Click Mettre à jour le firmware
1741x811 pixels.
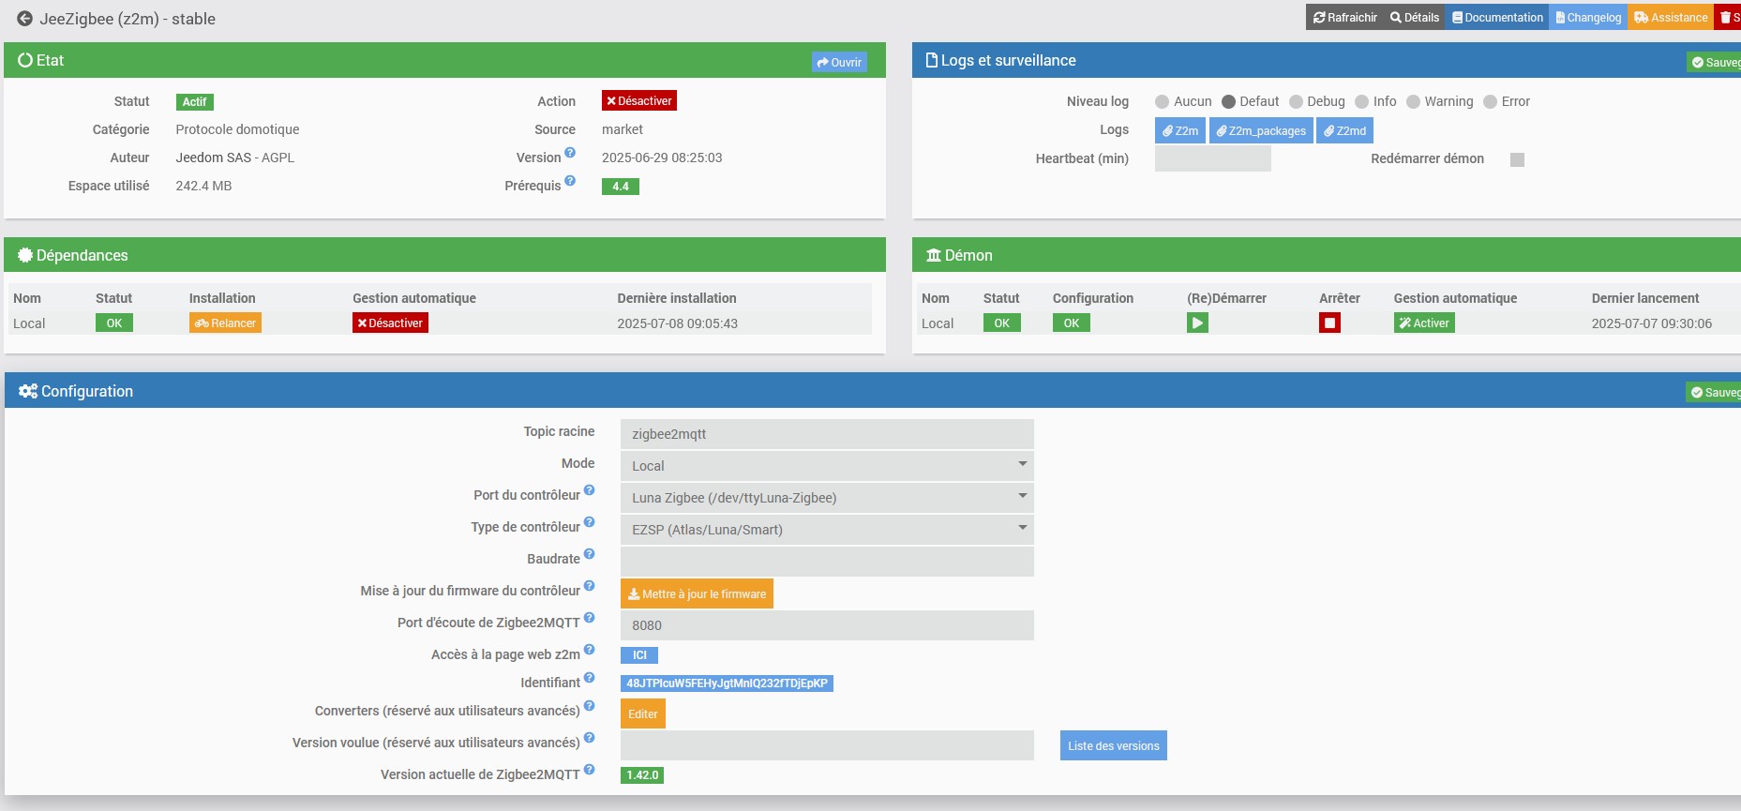click(697, 593)
